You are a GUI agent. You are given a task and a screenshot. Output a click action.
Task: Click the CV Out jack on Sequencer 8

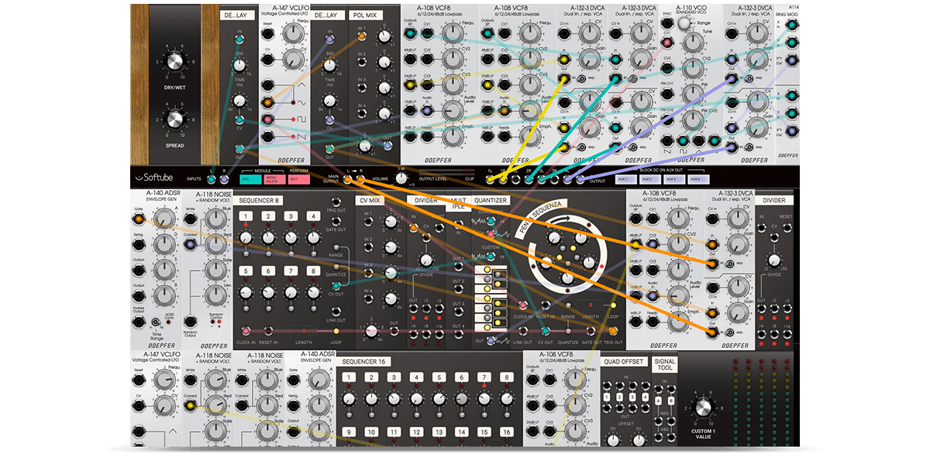pos(336,285)
